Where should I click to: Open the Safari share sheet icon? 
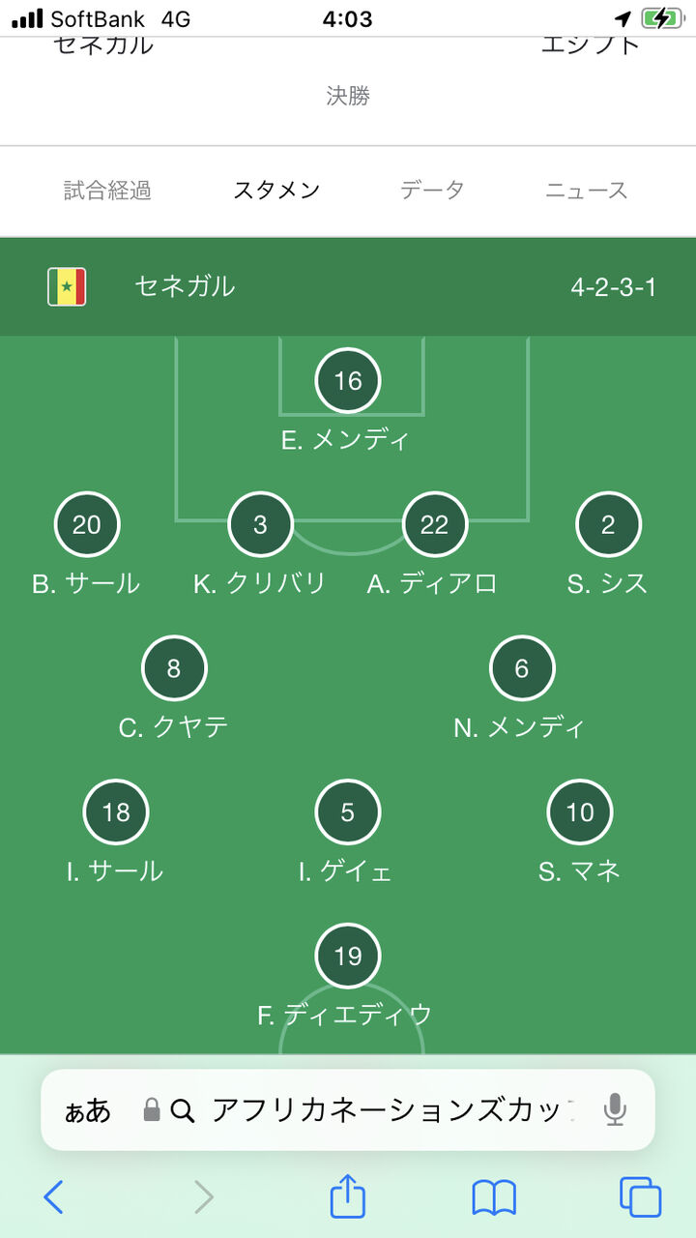point(348,1197)
